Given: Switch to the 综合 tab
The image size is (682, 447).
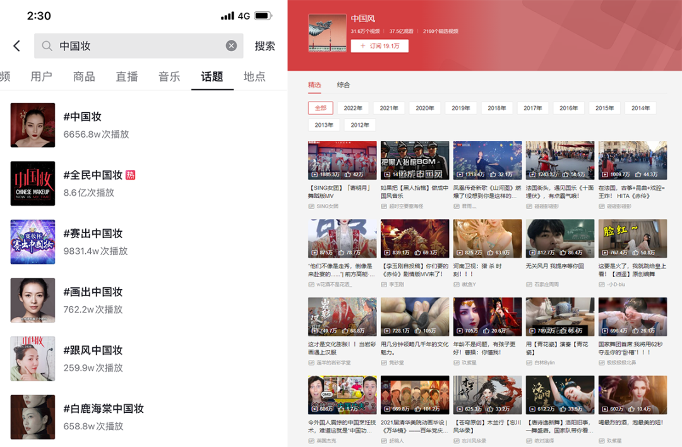Looking at the screenshot, I should [342, 83].
